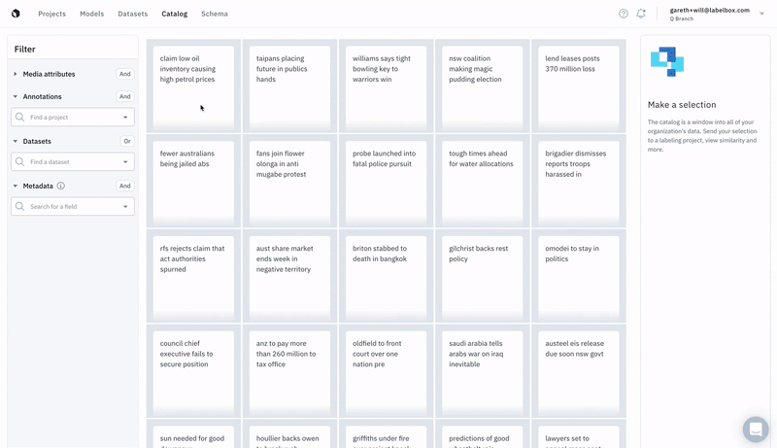Collapse the Datasets filter section
777x448 pixels.
16,141
